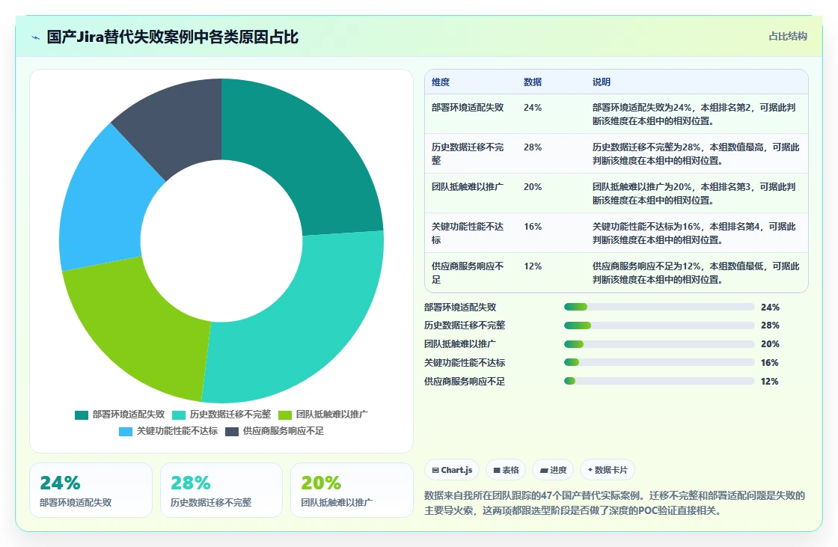The width and height of the screenshot is (838, 547).
Task: Click description mentioning 本组排名第4
Action: point(694,233)
